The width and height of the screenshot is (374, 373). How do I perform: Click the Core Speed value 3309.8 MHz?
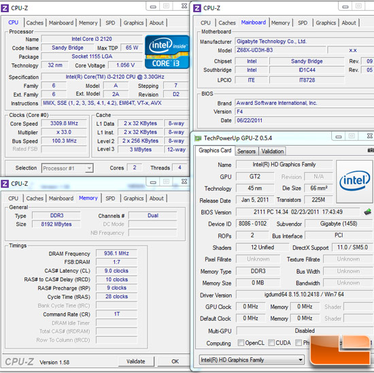coord(64,123)
